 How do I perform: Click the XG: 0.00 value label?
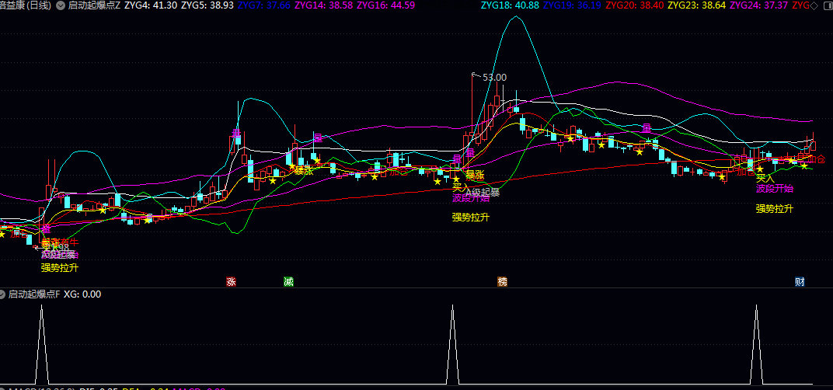82,294
